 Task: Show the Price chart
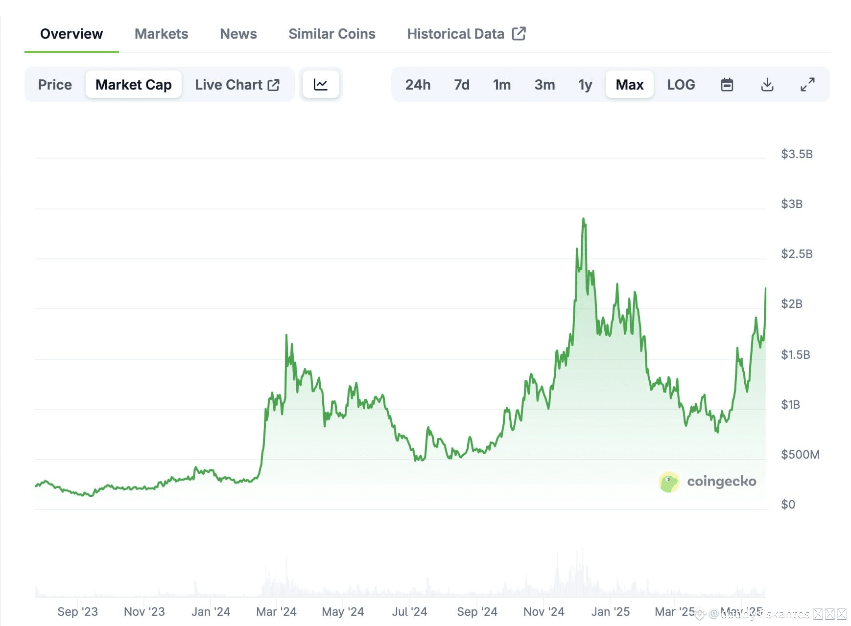(x=55, y=85)
